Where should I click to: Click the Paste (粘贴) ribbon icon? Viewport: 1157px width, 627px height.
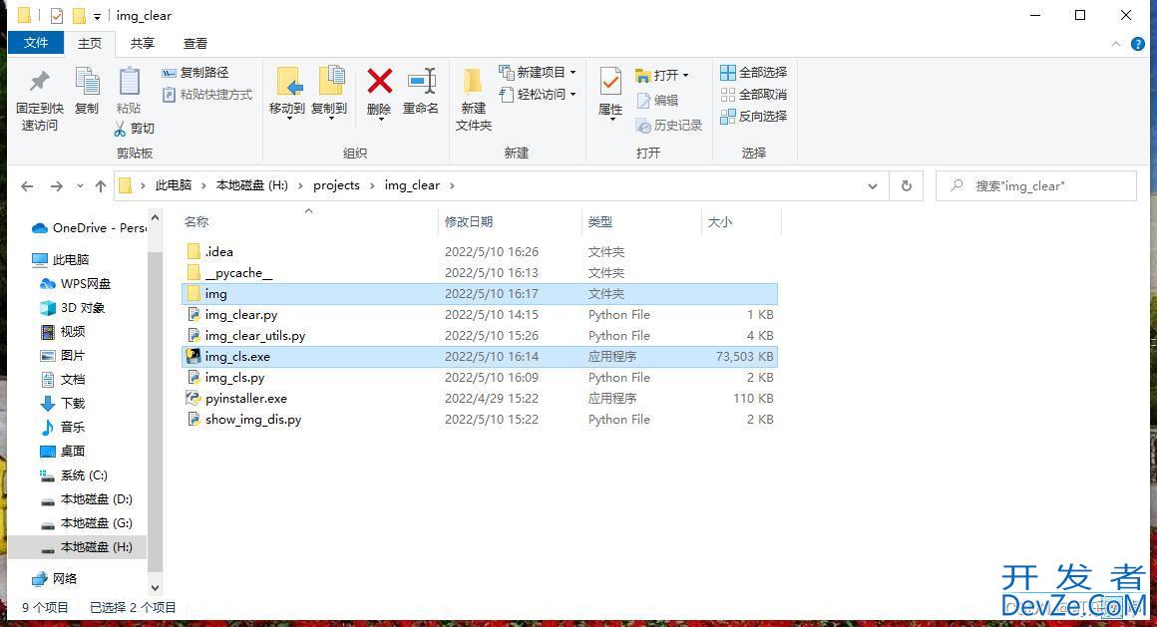click(x=129, y=81)
